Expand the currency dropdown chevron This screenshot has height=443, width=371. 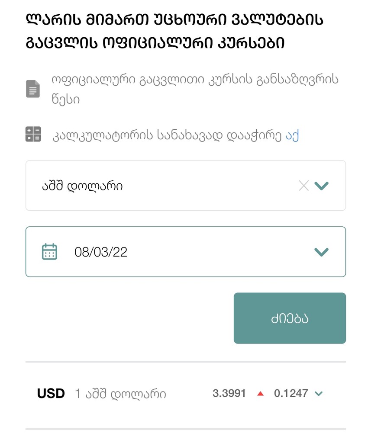point(322,186)
